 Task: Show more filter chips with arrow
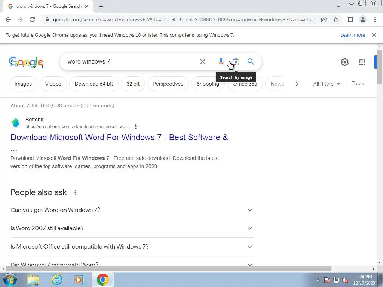[297, 84]
